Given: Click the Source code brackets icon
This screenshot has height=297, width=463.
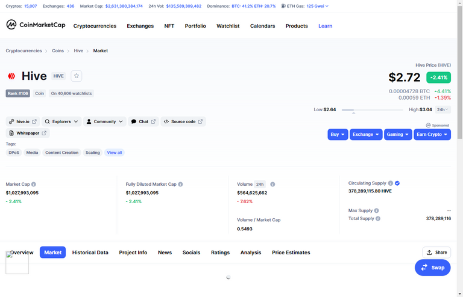Looking at the screenshot, I should click(x=166, y=121).
